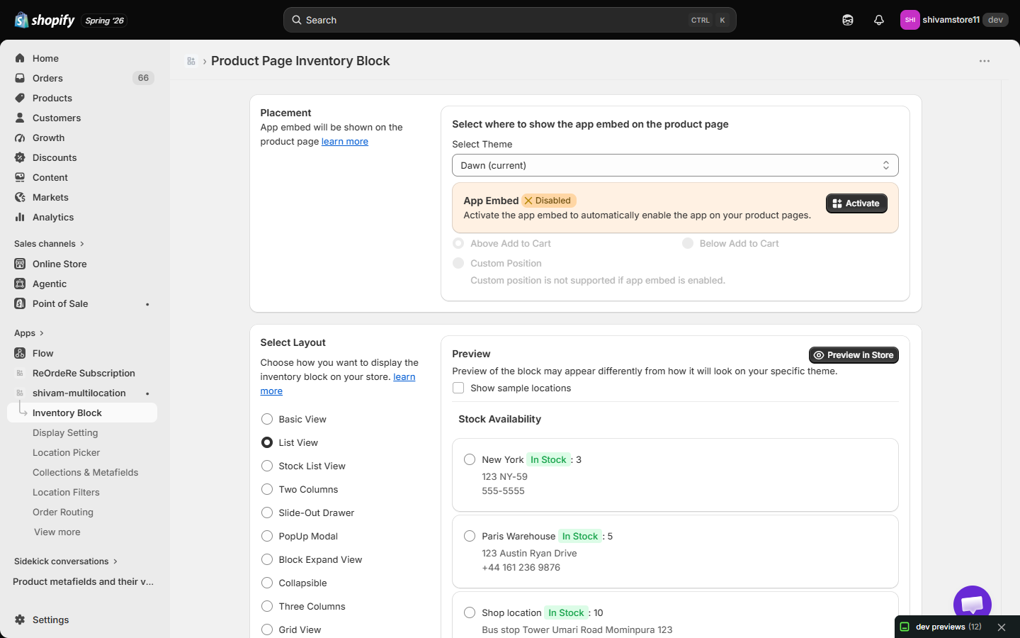Image resolution: width=1020 pixels, height=638 pixels.
Task: Click the Activate app embed button
Action: click(x=856, y=203)
